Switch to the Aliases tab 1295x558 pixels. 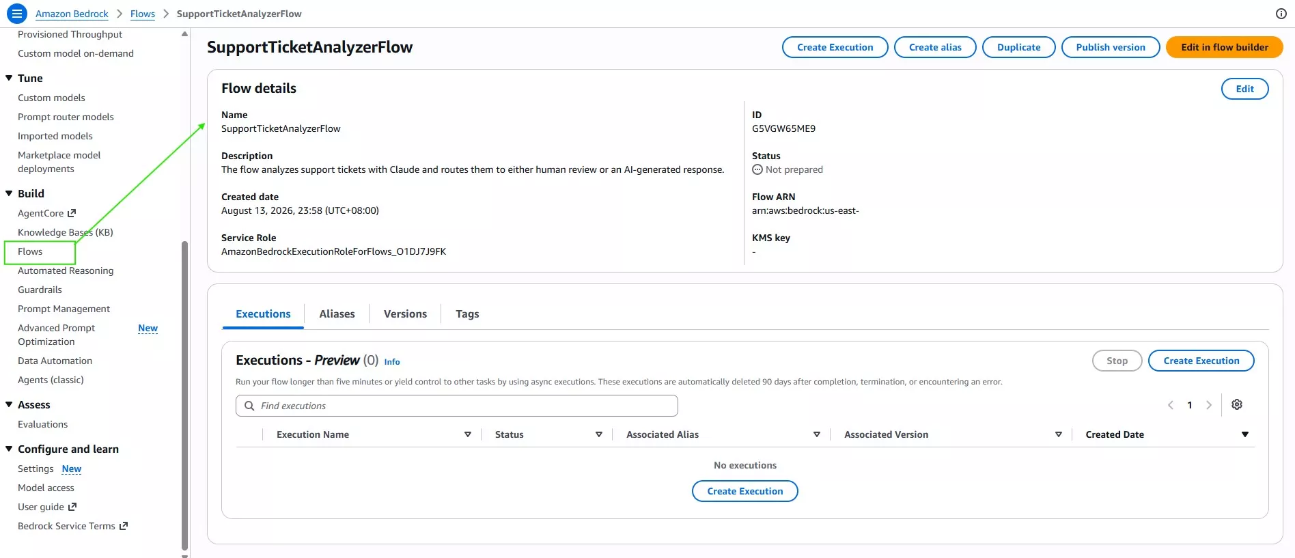click(x=337, y=314)
